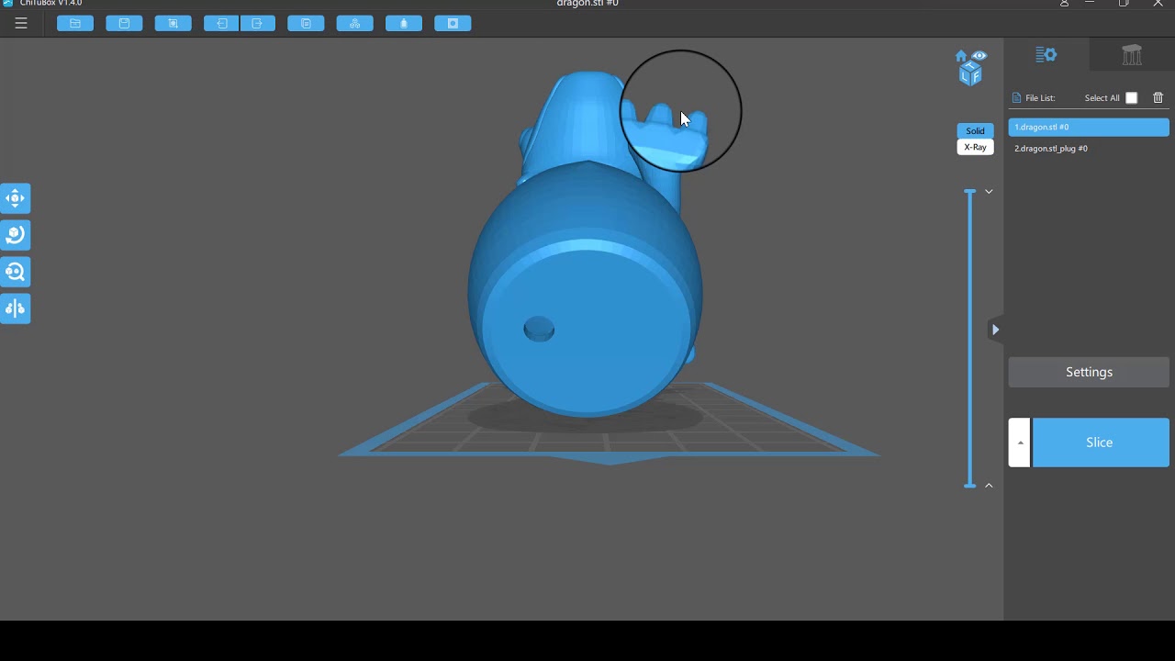Select 2.dragon.stl_plug #0 in file list
This screenshot has width=1175, height=661.
click(1089, 148)
